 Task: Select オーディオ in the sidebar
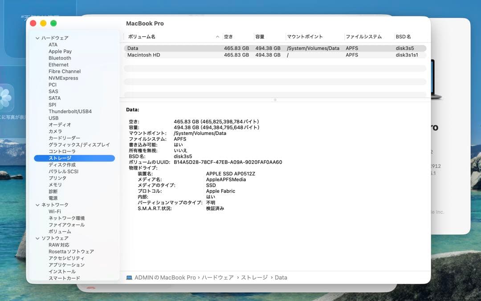pos(60,125)
